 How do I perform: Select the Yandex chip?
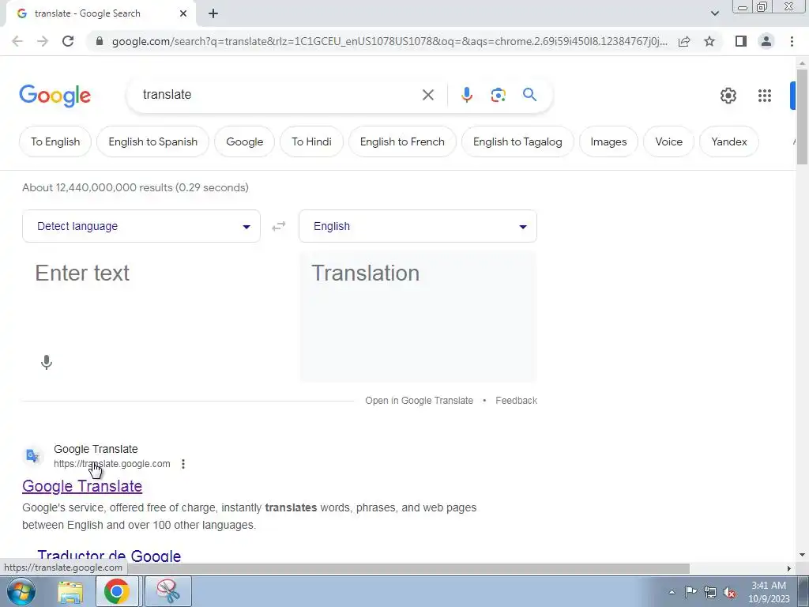point(729,141)
